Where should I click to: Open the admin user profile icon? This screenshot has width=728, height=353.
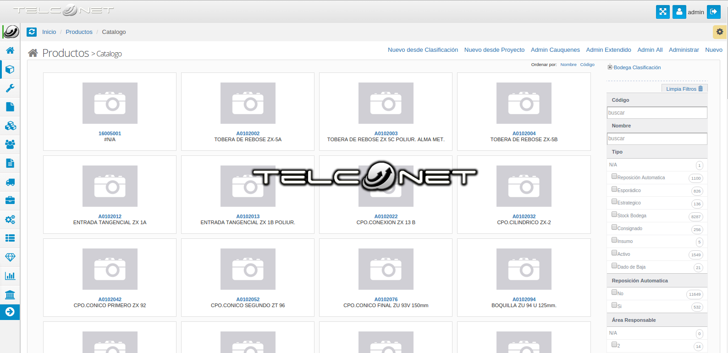coord(679,12)
